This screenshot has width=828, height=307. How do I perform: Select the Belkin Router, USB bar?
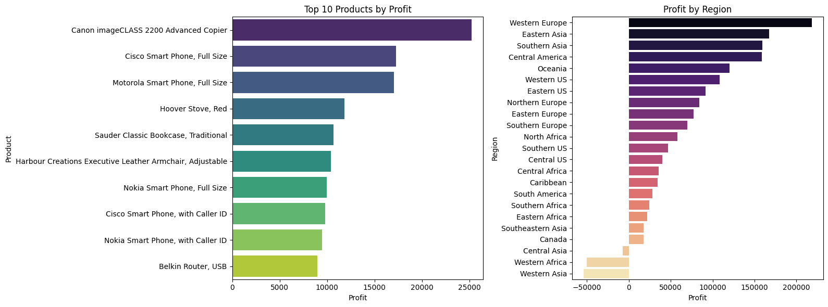coord(275,266)
